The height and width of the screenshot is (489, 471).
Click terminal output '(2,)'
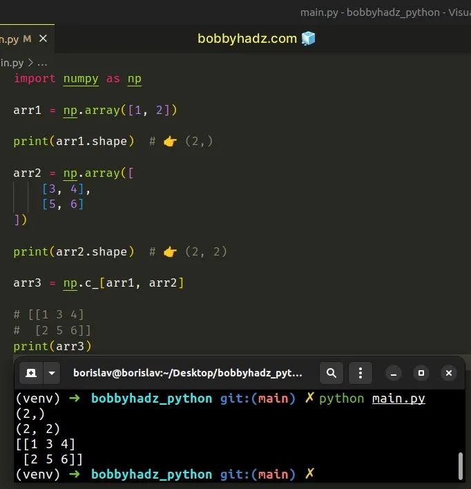pos(30,414)
